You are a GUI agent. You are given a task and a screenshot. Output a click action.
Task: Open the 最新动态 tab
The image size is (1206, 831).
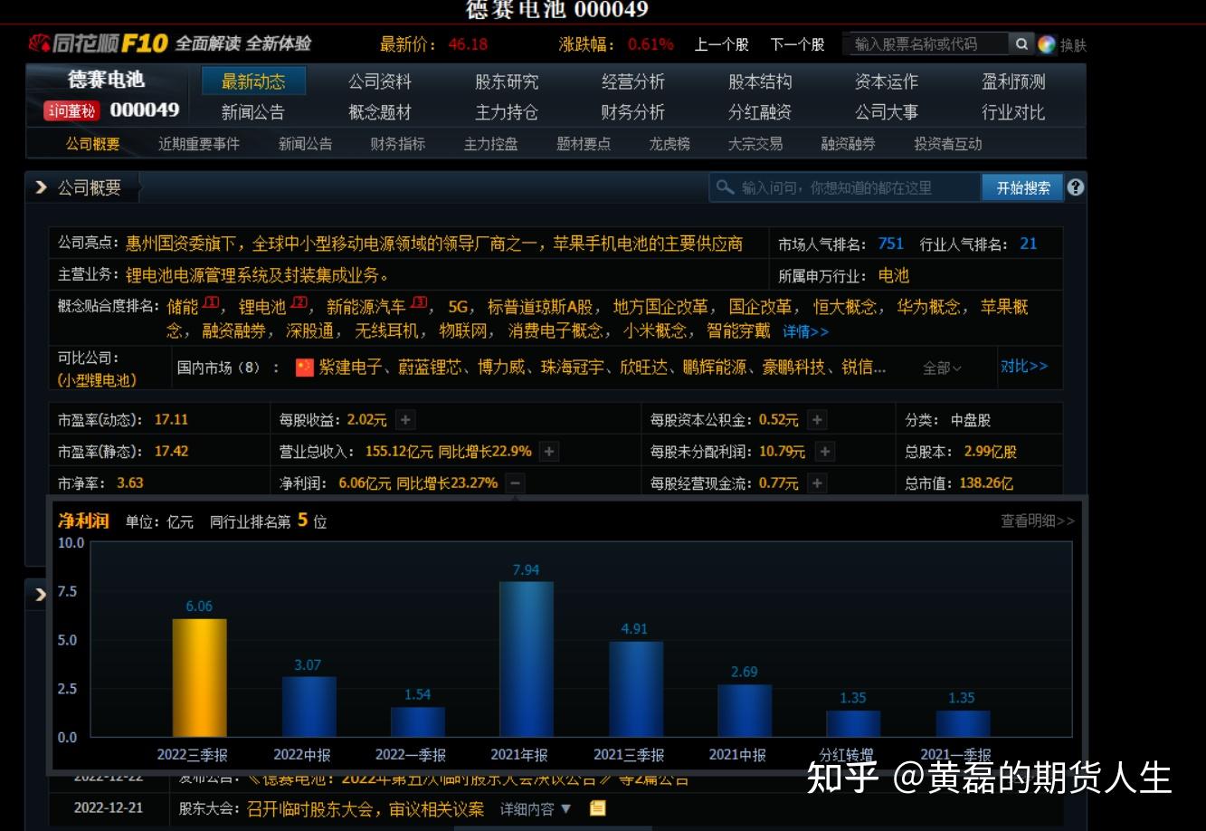click(253, 81)
